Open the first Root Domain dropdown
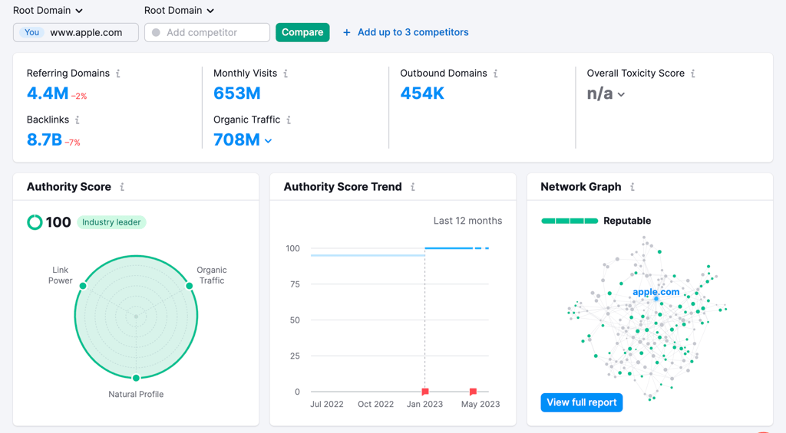Image resolution: width=786 pixels, height=433 pixels. (x=48, y=11)
